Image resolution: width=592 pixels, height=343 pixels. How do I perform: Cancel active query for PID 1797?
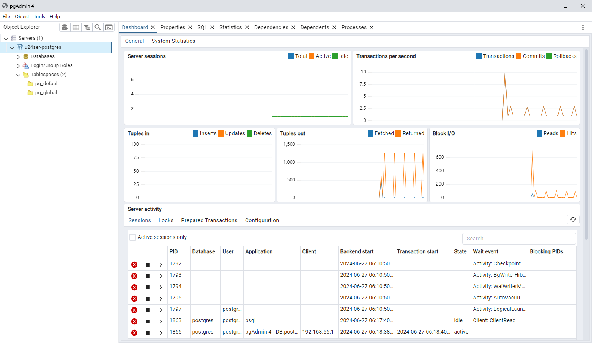point(148,310)
